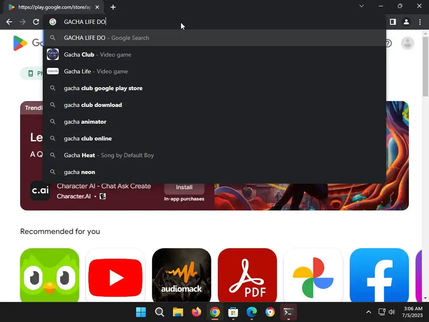Screen dimensions: 429x322
Task: Open the YouTube app icon
Action: tap(116, 275)
